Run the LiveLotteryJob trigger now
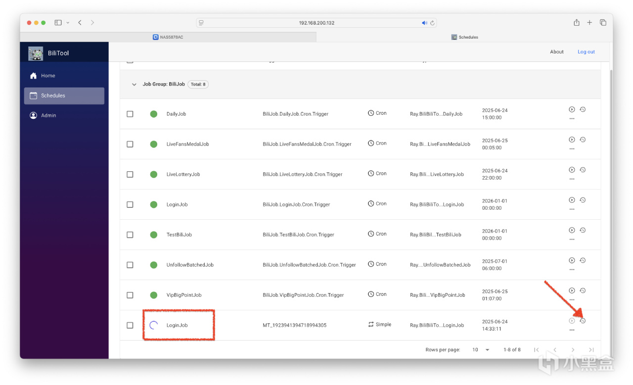The height and width of the screenshot is (385, 633). pyautogui.click(x=572, y=170)
